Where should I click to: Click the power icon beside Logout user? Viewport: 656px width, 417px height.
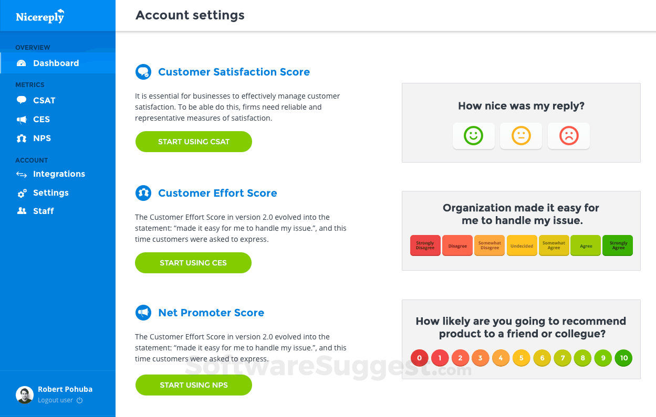pyautogui.click(x=80, y=400)
